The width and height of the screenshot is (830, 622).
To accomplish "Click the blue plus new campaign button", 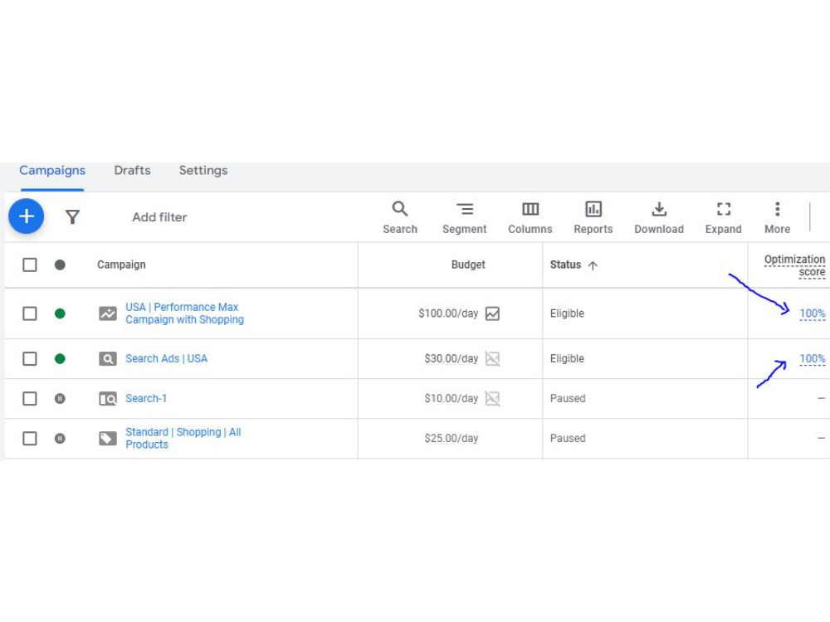I will [x=26, y=216].
